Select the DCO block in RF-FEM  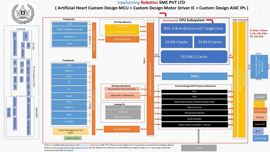pos(15,35)
